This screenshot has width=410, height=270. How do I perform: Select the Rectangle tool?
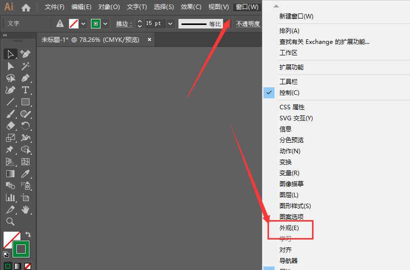(x=25, y=102)
